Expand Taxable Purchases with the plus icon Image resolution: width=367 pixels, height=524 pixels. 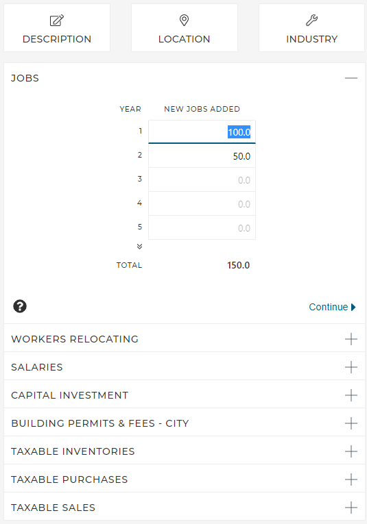pyautogui.click(x=351, y=479)
